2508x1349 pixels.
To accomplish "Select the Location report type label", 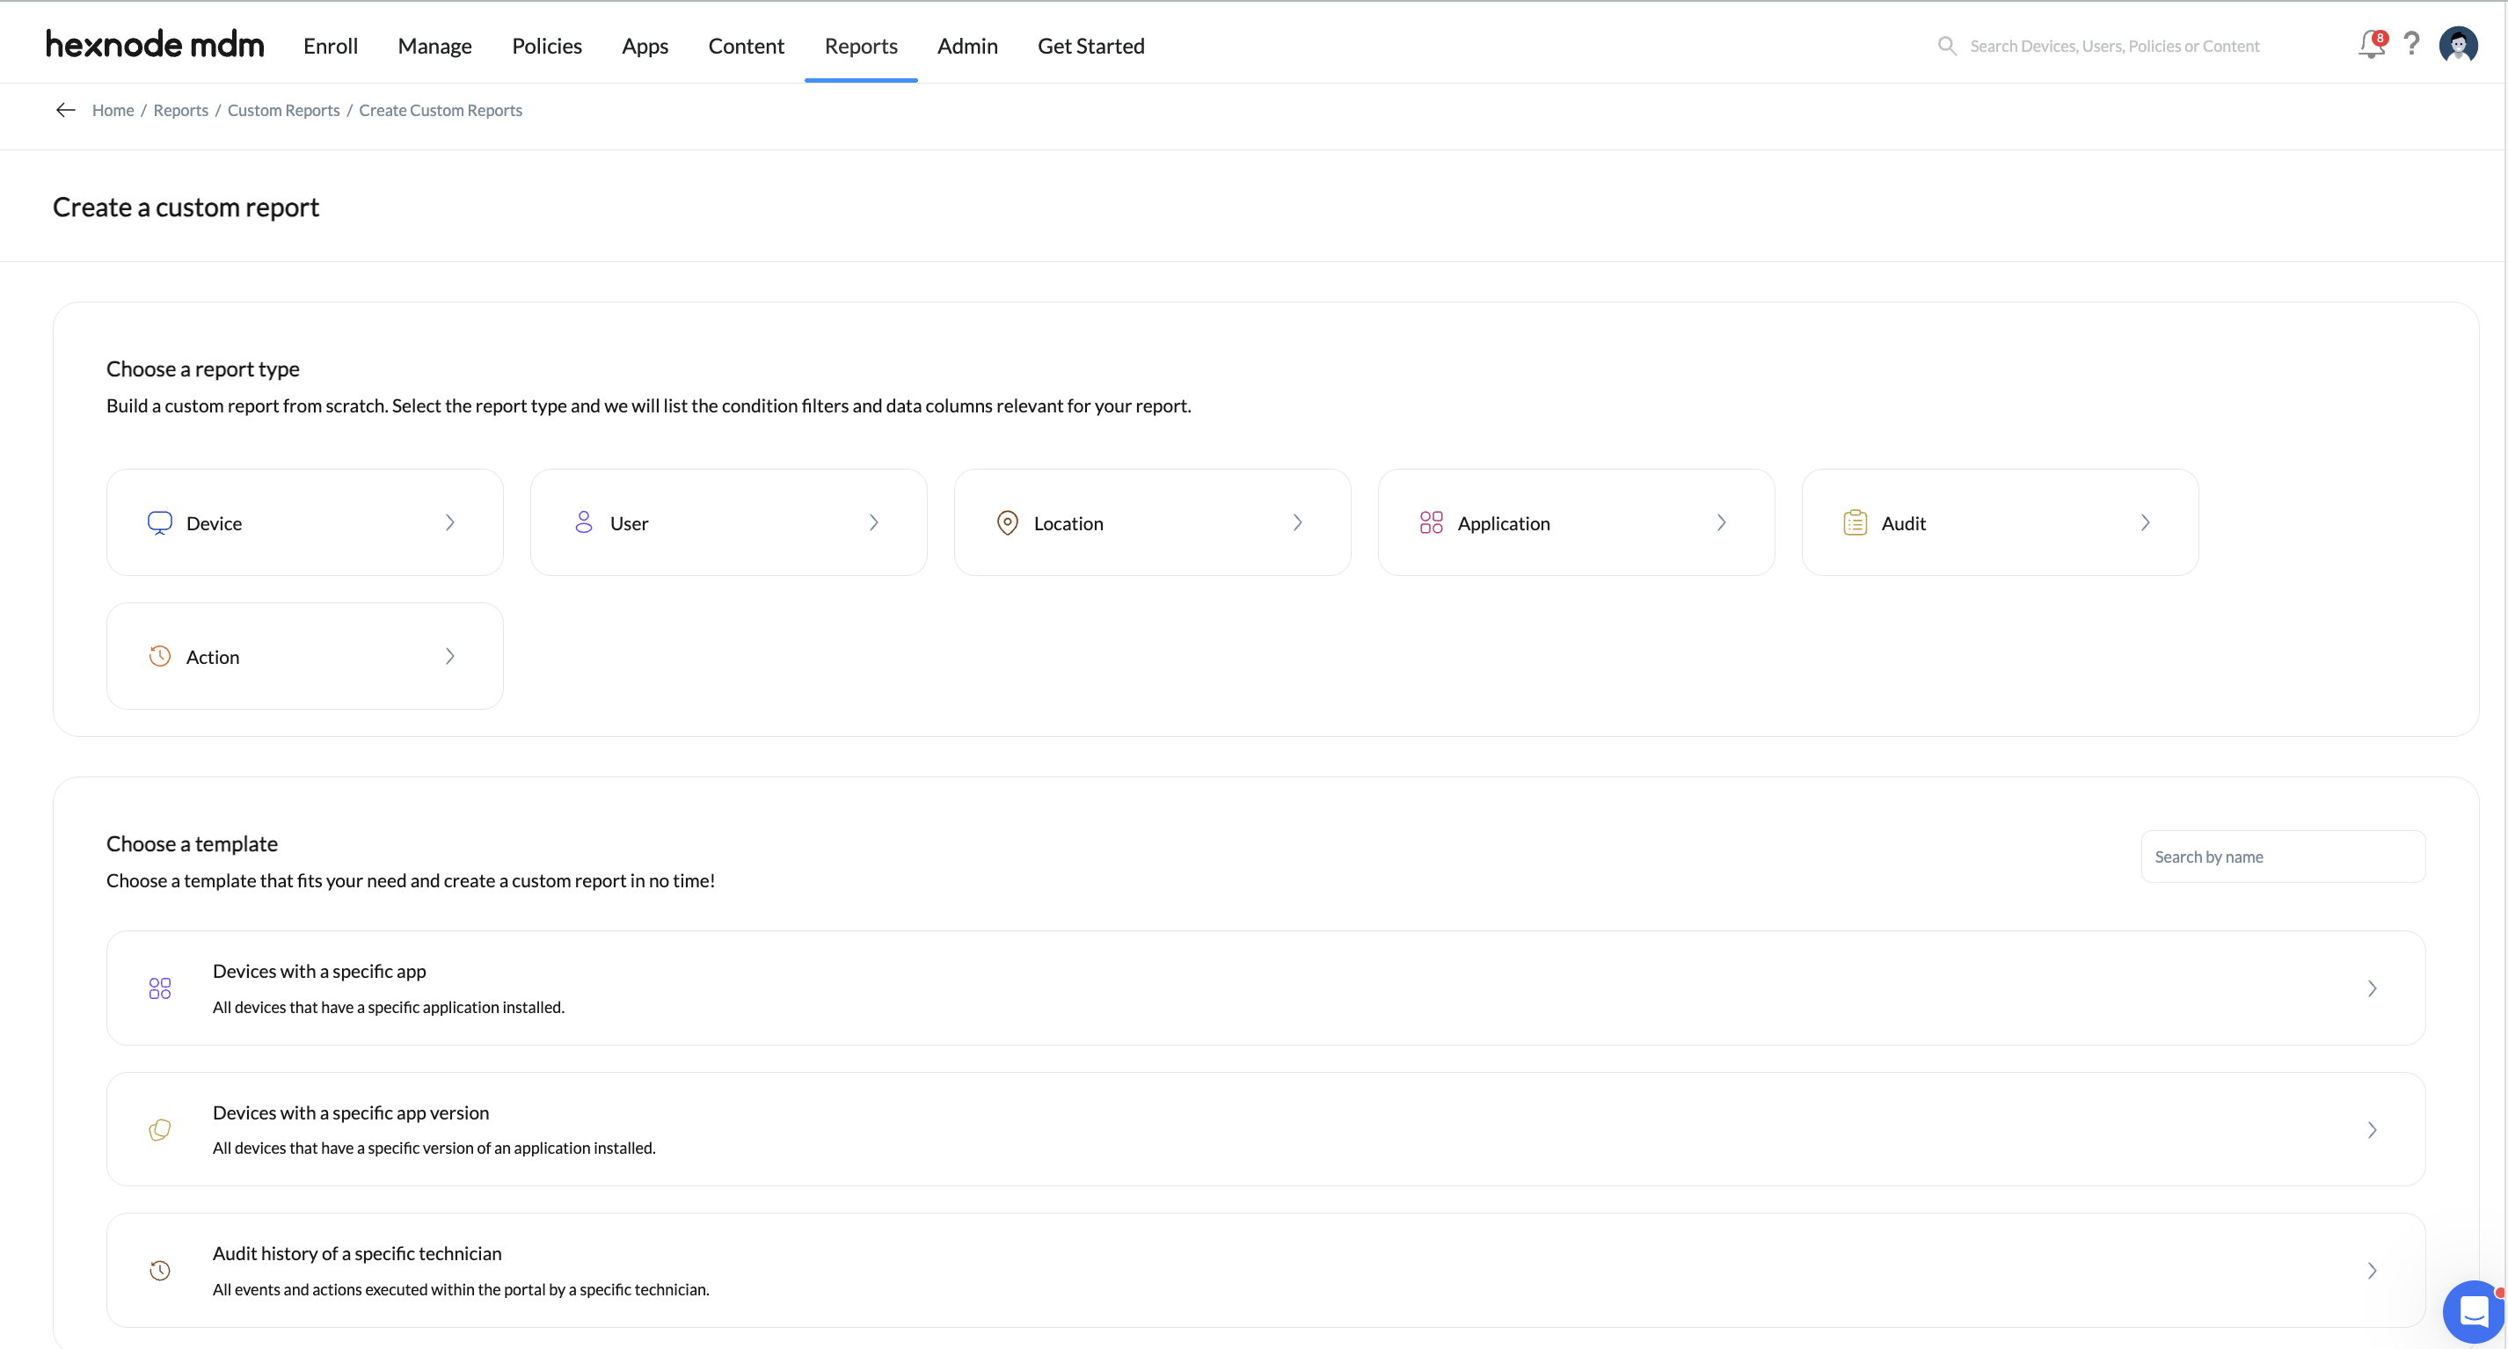I will tap(1069, 523).
